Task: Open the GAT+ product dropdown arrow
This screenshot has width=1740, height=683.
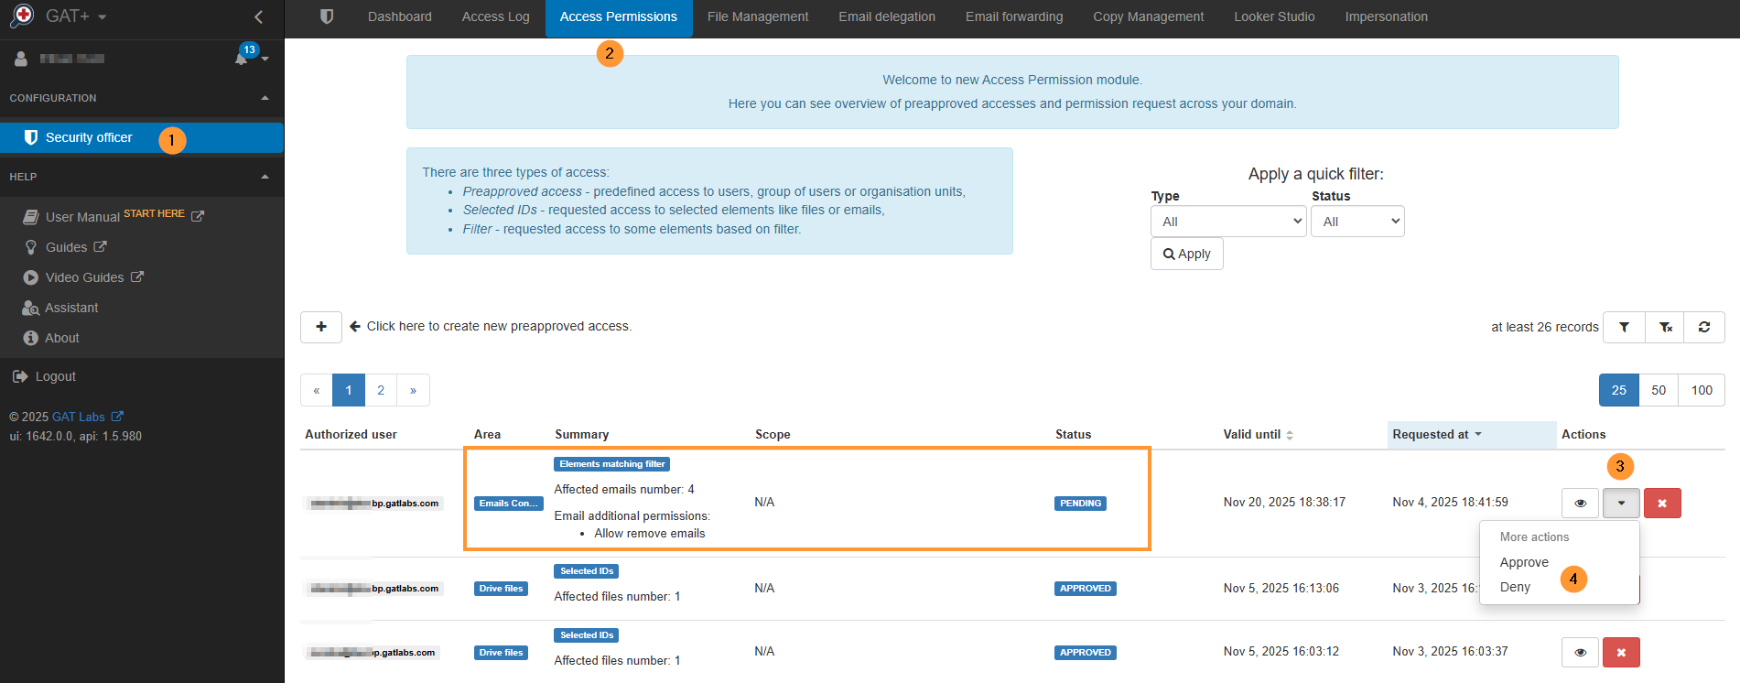Action: (x=103, y=17)
